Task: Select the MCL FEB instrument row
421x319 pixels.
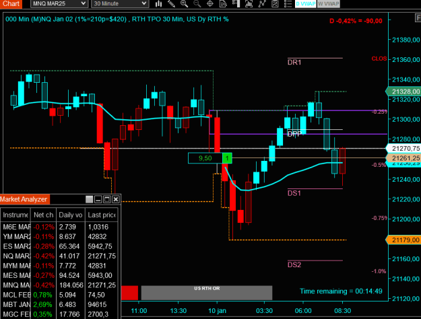Action: 59,295
